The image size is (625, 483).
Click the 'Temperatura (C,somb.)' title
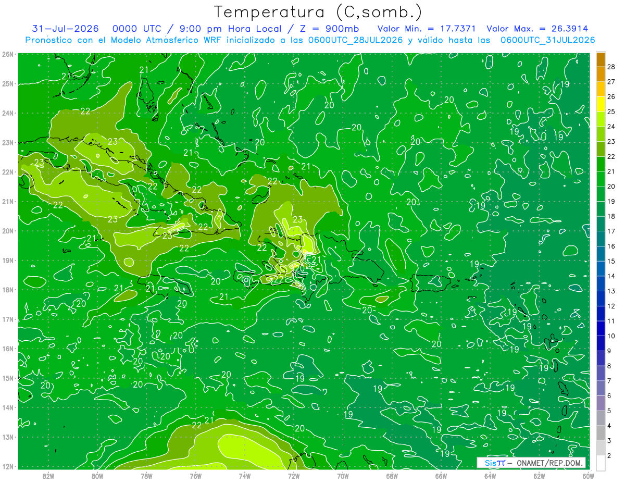(318, 13)
